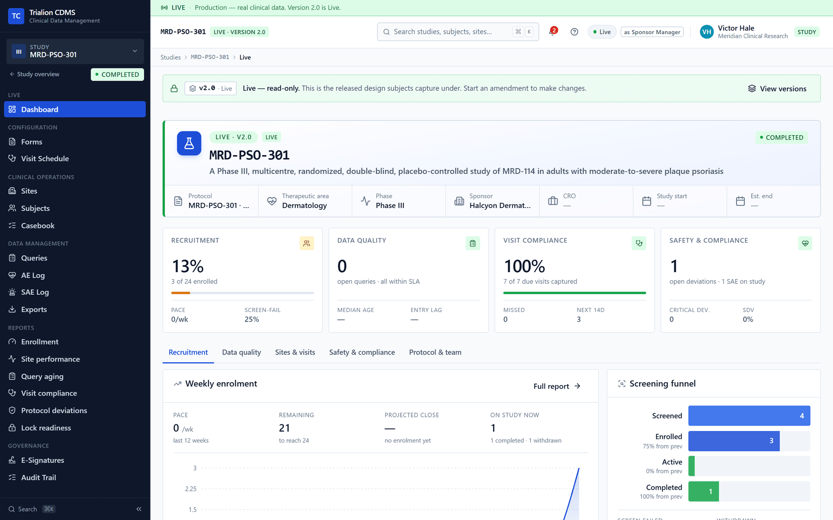The width and height of the screenshot is (833, 520).
Task: Expand the MRD-PSO-301 study selector dropdown
Action: click(x=75, y=51)
